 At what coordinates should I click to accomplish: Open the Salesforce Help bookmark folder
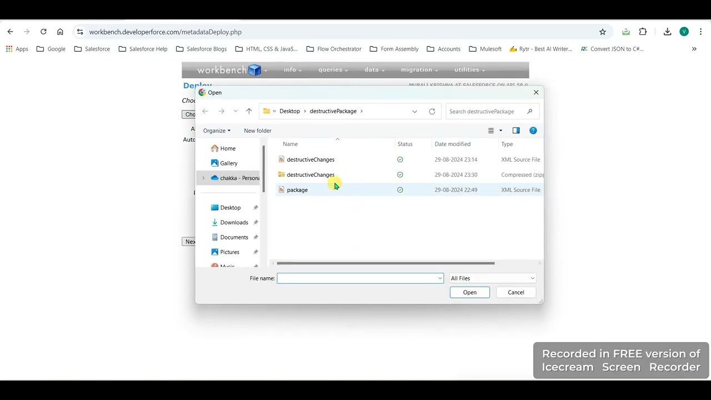click(x=143, y=49)
